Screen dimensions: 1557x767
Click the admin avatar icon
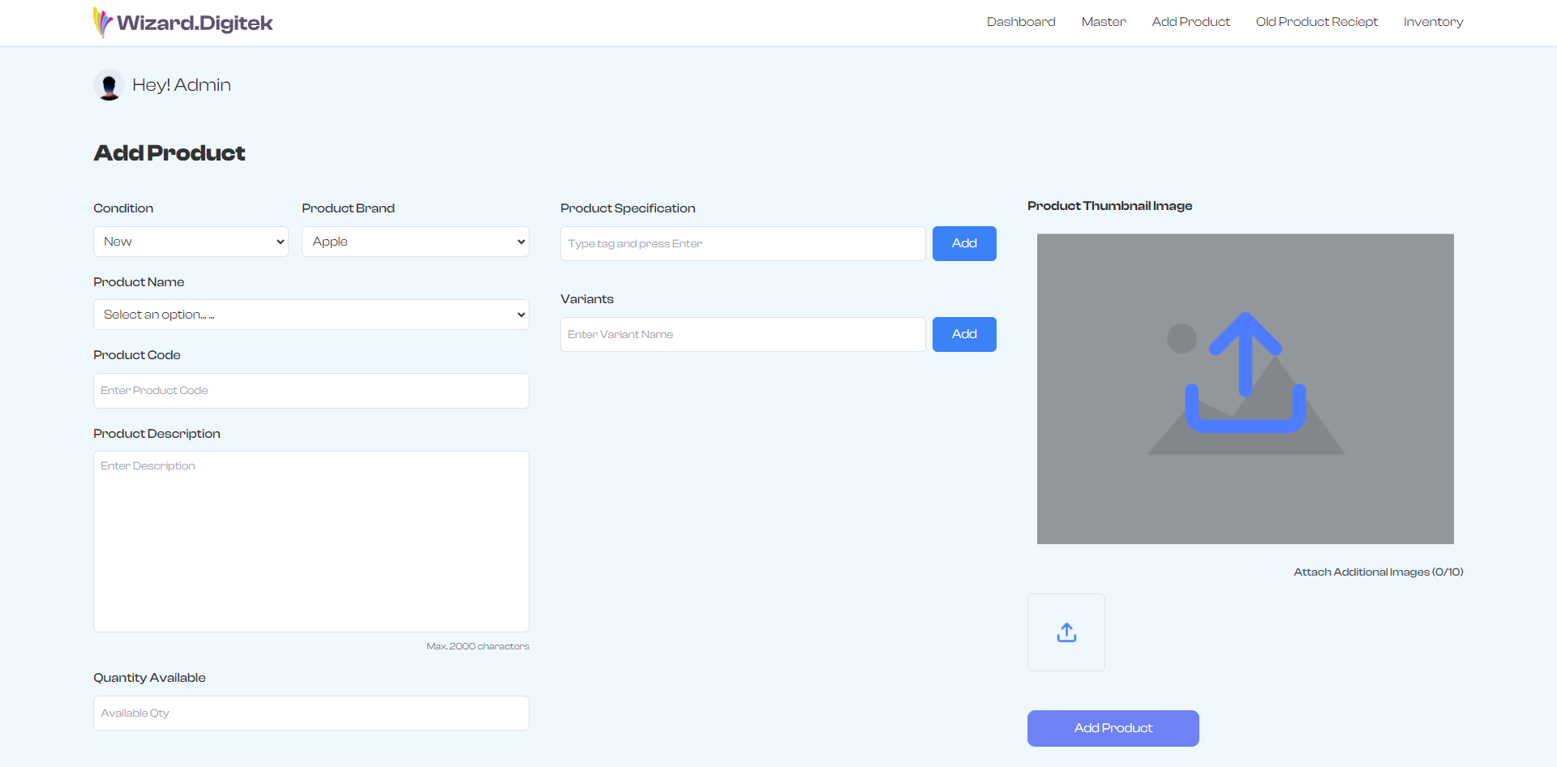pyautogui.click(x=109, y=85)
